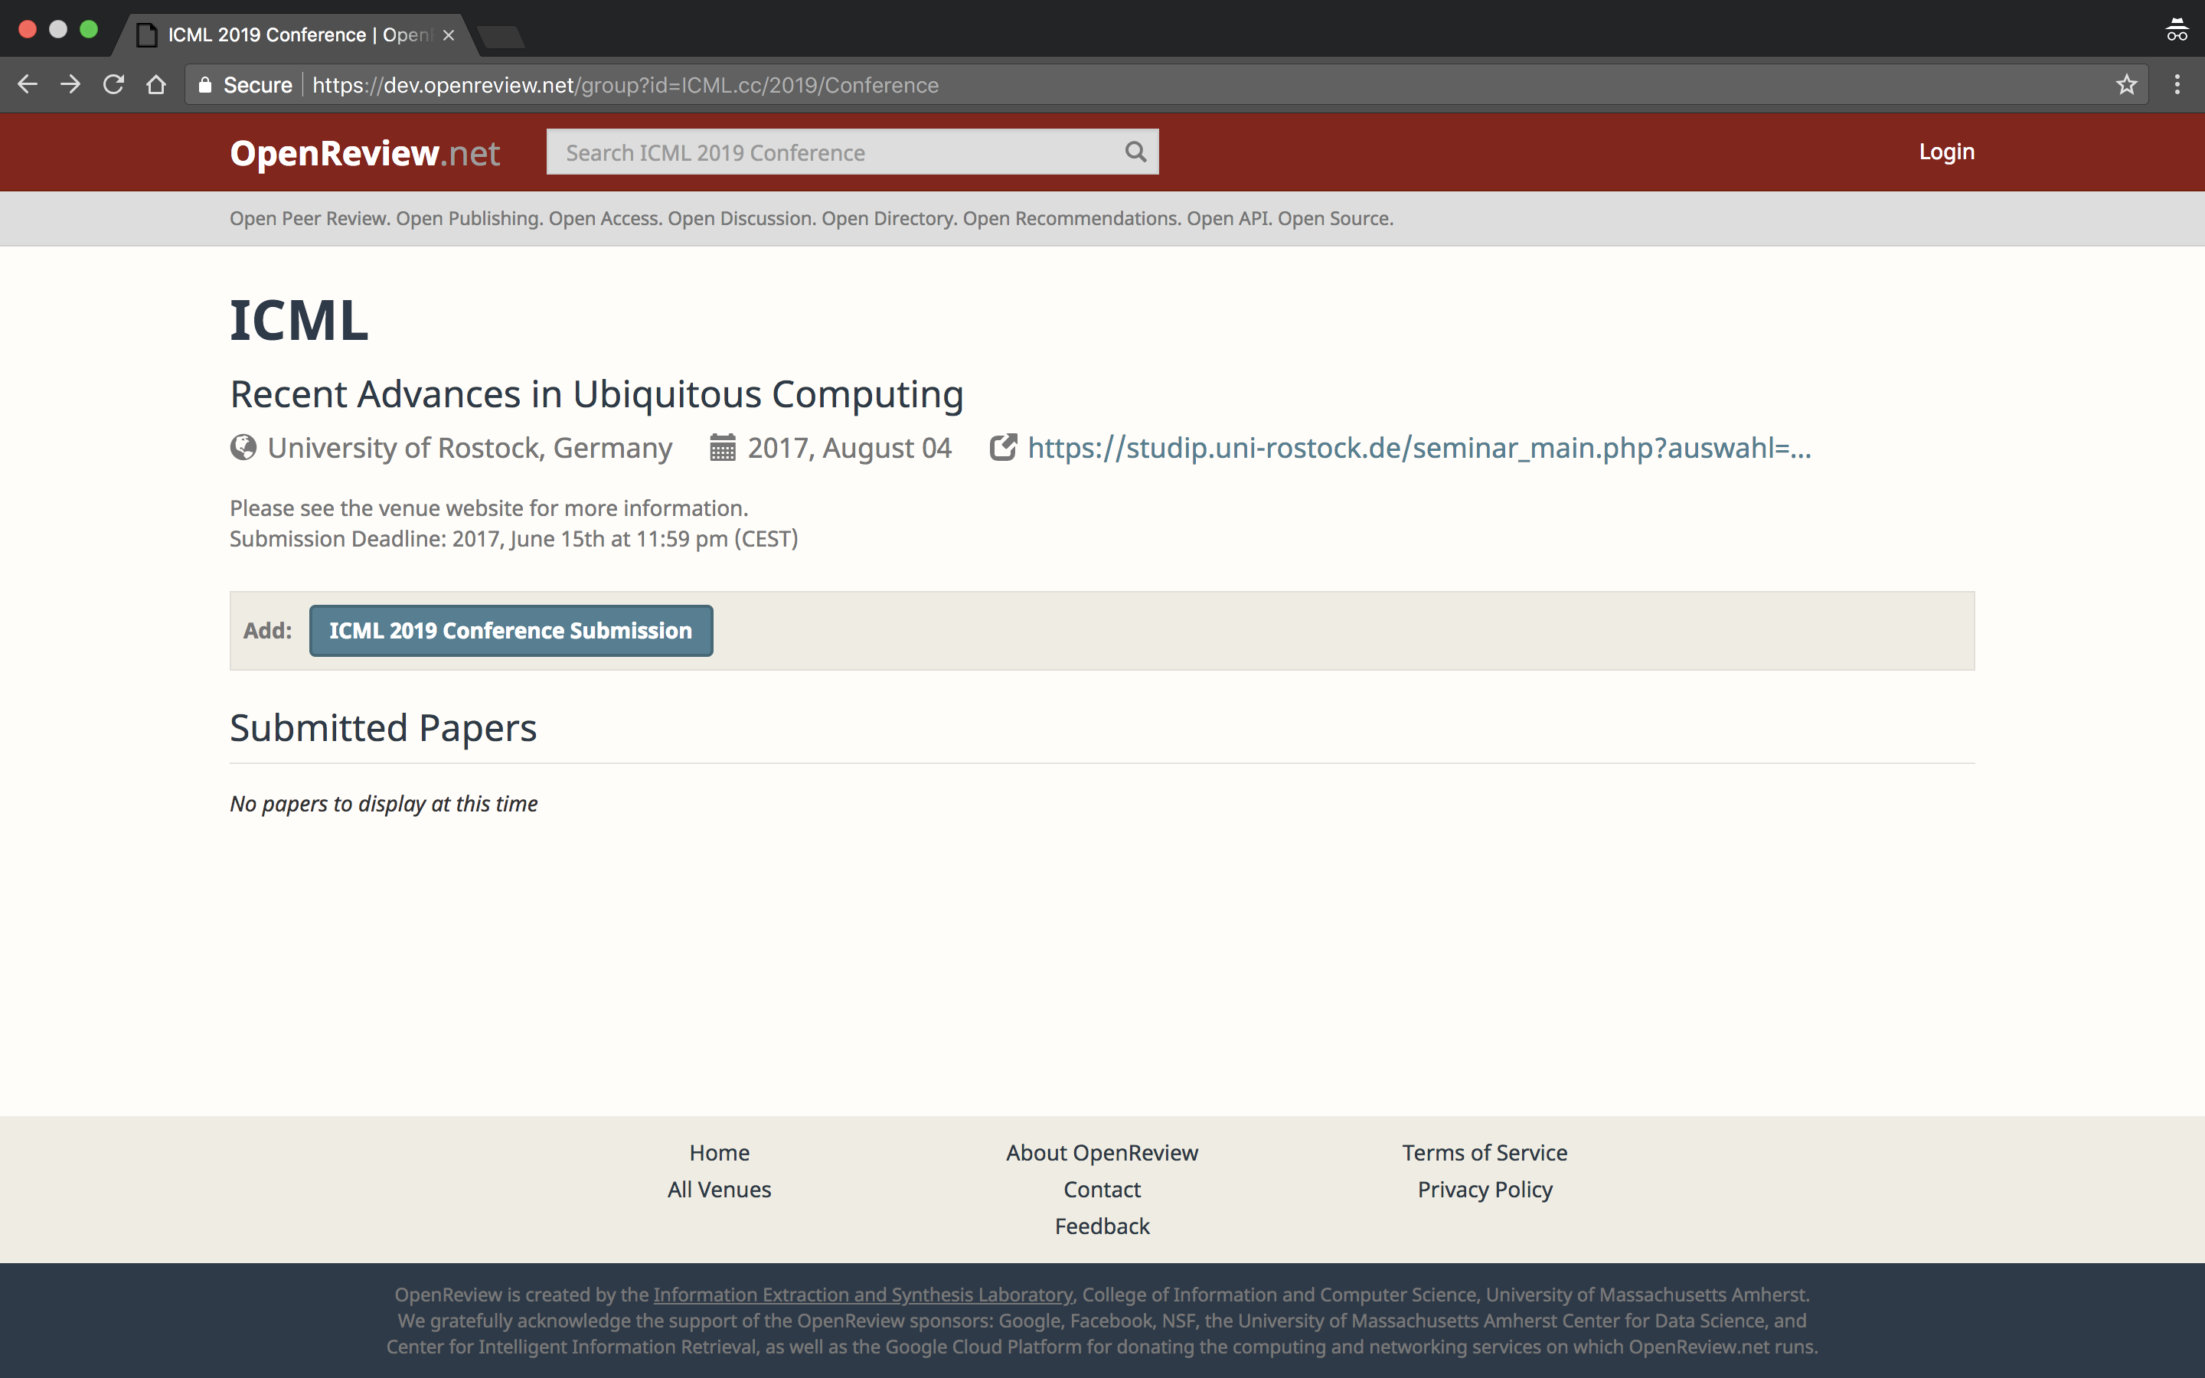Click the Login link
Viewport: 2205px width, 1378px height.
coord(1946,152)
